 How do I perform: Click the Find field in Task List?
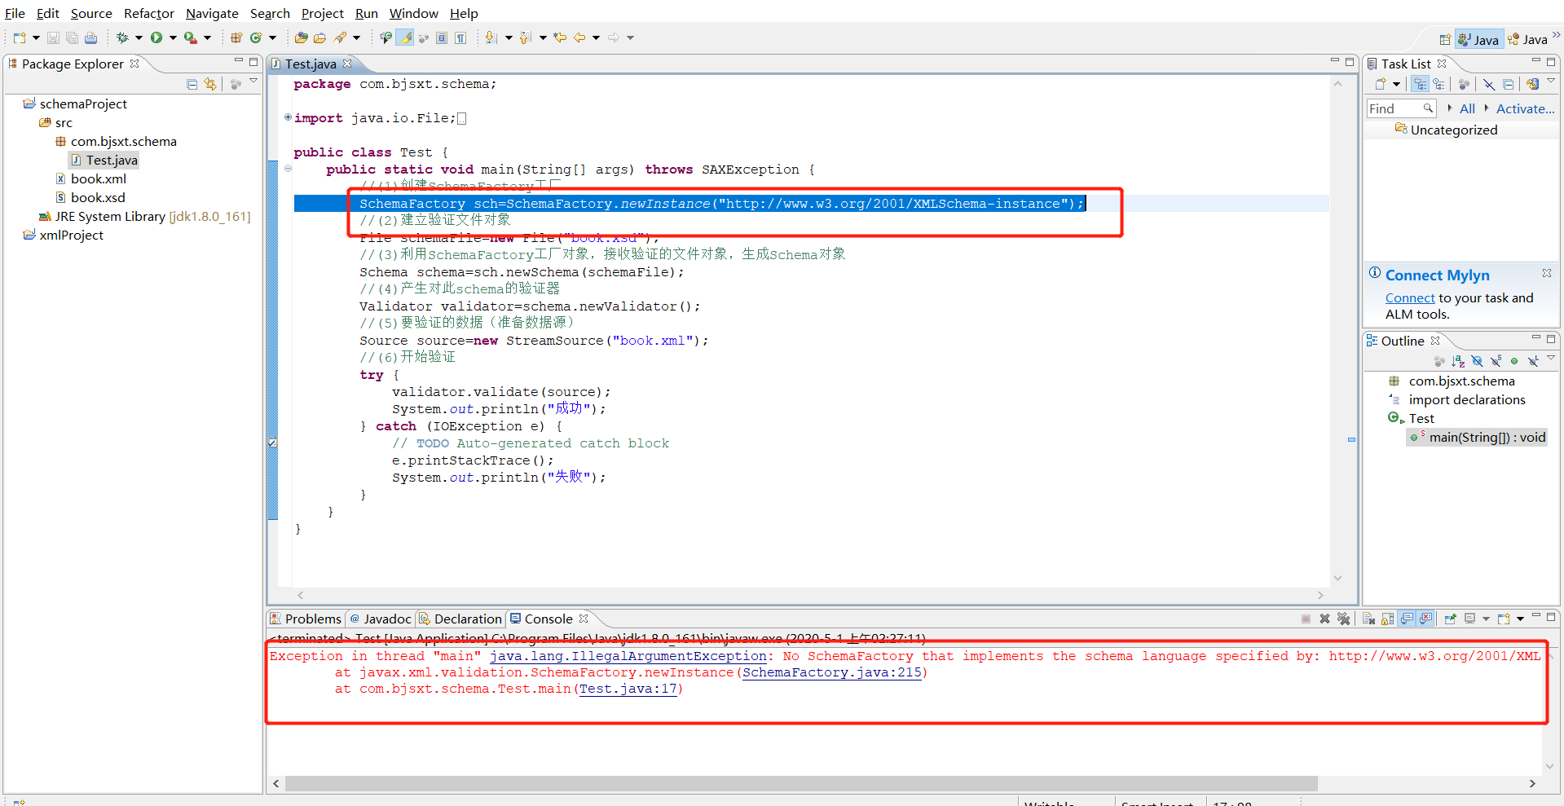coord(1401,108)
